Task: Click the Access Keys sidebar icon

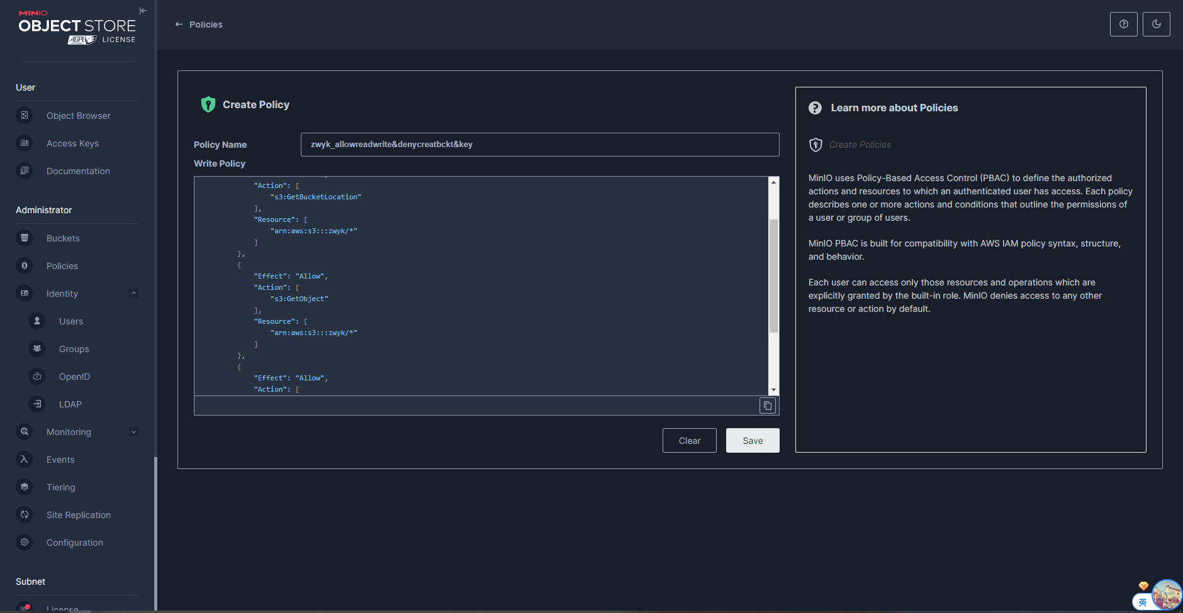Action: [x=25, y=143]
